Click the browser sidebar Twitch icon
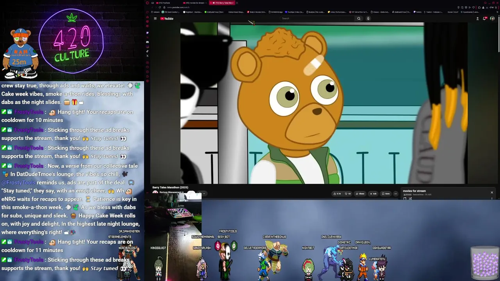 click(x=147, y=33)
